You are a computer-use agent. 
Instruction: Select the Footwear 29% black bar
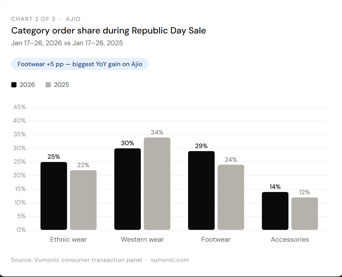coord(201,190)
